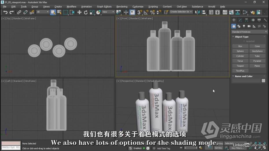Image resolution: width=269 pixels, height=151 pixels.
Task: Toggle the Percent Snap icon
Action: click(152, 12)
